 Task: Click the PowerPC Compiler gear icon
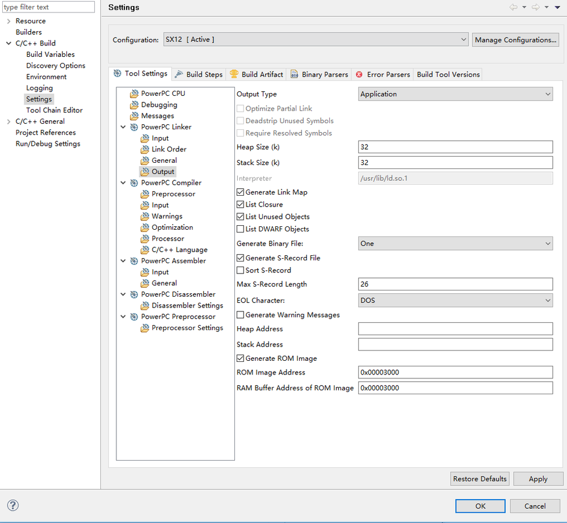tap(134, 183)
